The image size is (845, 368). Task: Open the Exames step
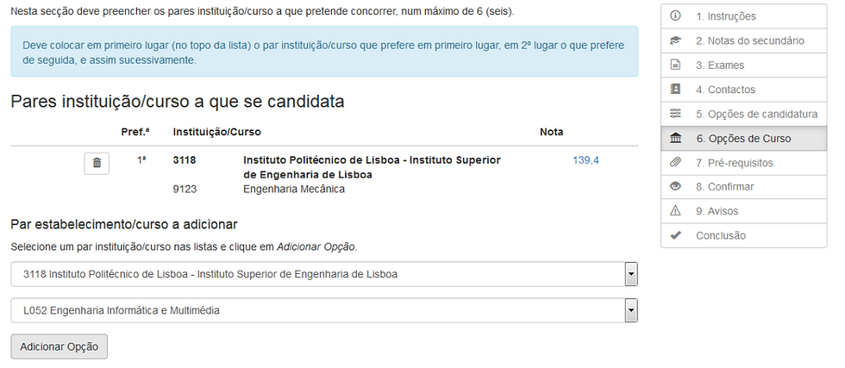[x=719, y=65]
